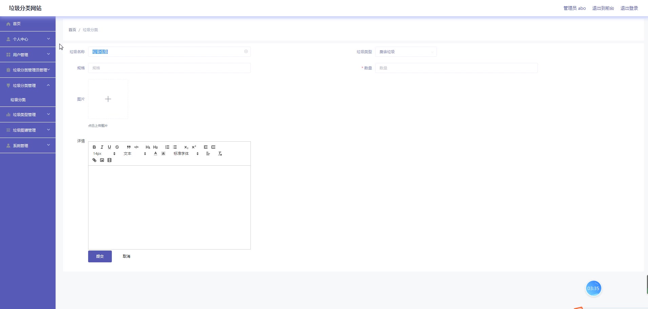Click the 垃圾分类网站 site title
This screenshot has height=309, width=648.
[25, 8]
